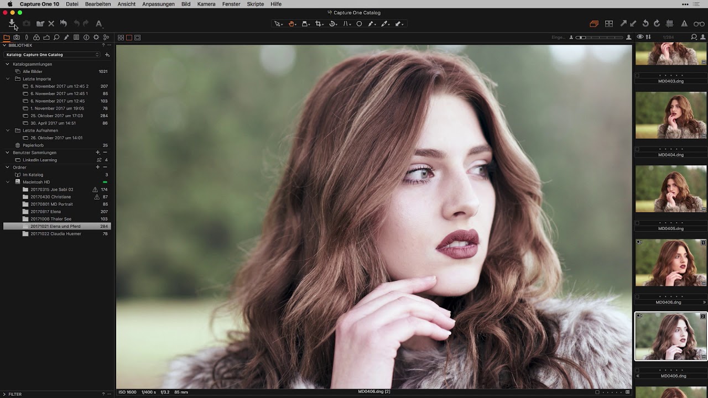This screenshot has width=708, height=398.
Task: Expand the FILTER panel
Action: pyautogui.click(x=4, y=394)
